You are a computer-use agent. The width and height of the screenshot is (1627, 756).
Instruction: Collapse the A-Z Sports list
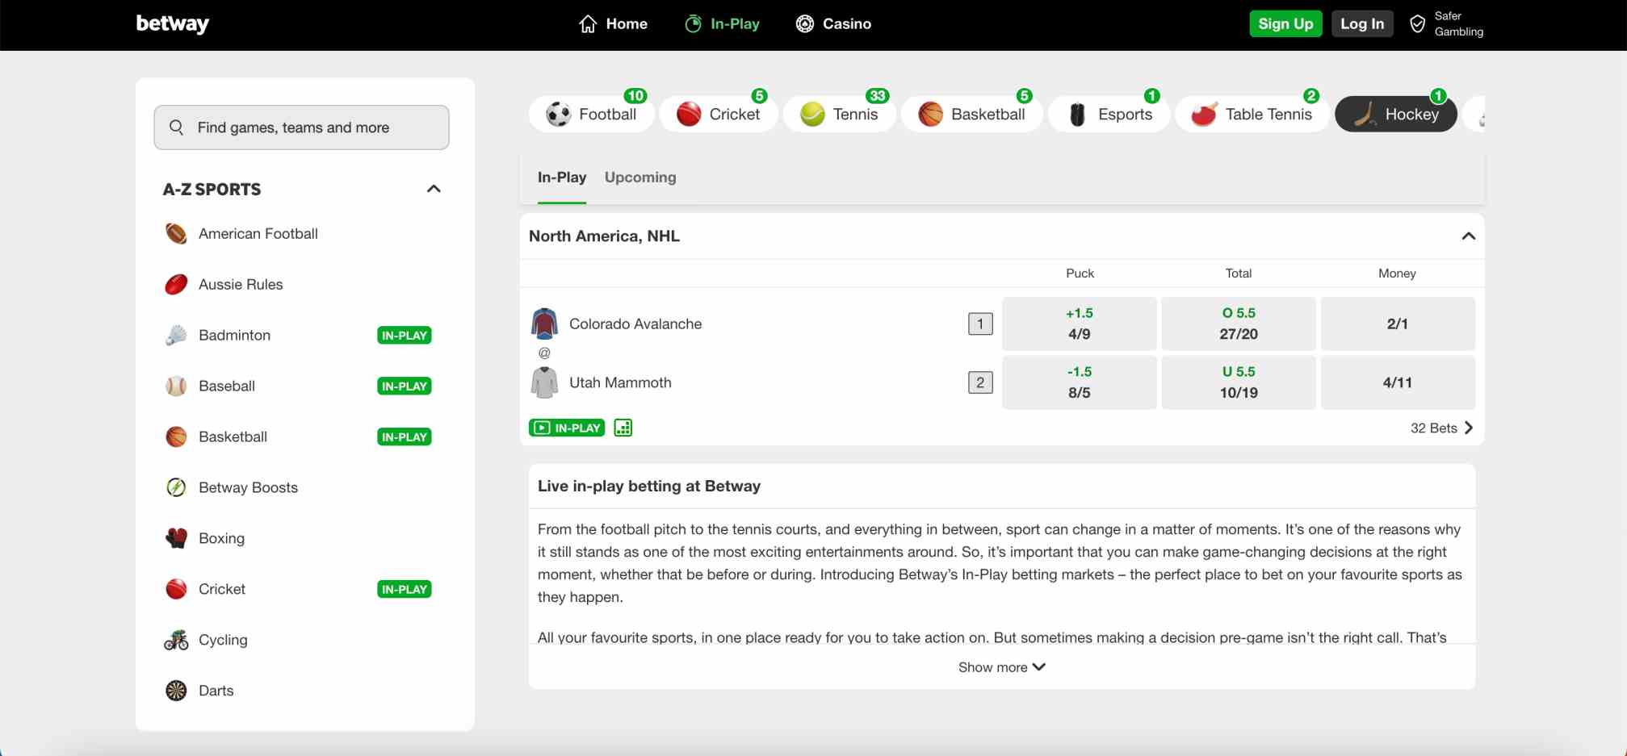point(434,189)
